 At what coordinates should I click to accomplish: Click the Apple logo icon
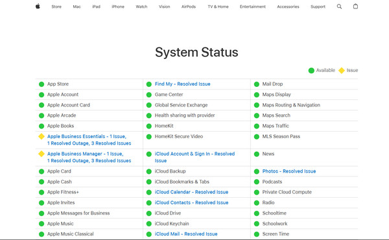click(x=38, y=6)
